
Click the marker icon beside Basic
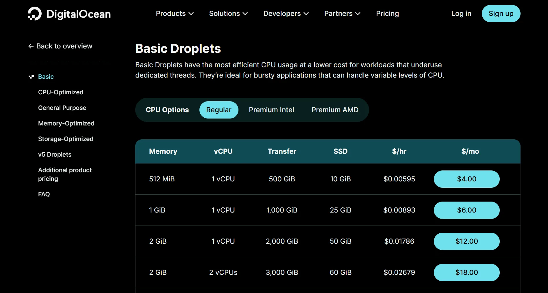31,76
